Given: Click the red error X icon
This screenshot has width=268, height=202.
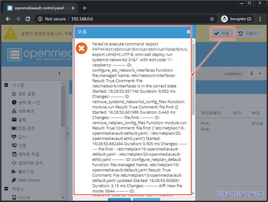Looking at the screenshot, I should 82,48.
